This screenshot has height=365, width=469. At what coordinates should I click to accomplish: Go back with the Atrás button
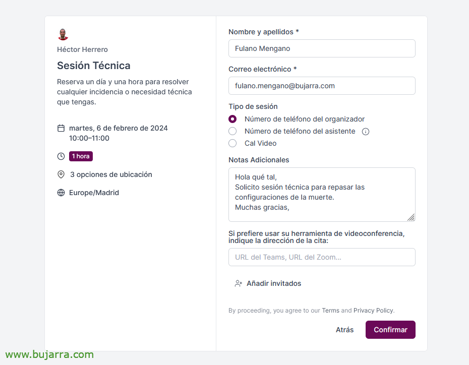pos(344,330)
